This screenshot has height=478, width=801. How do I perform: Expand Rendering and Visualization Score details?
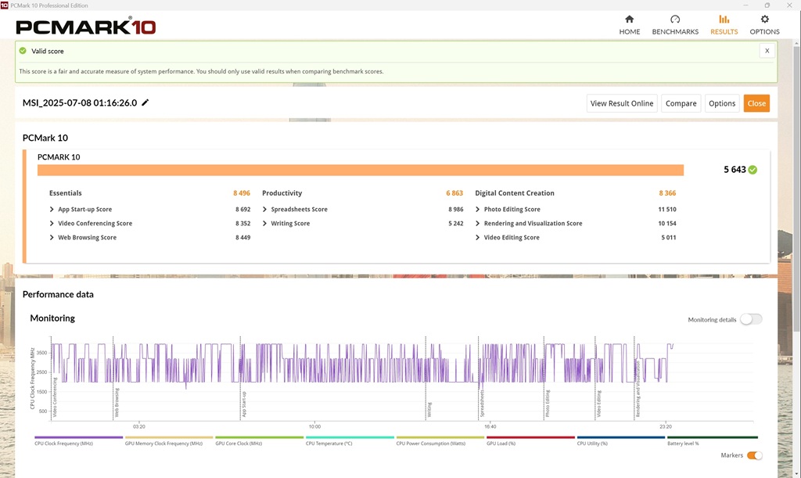pyautogui.click(x=478, y=223)
